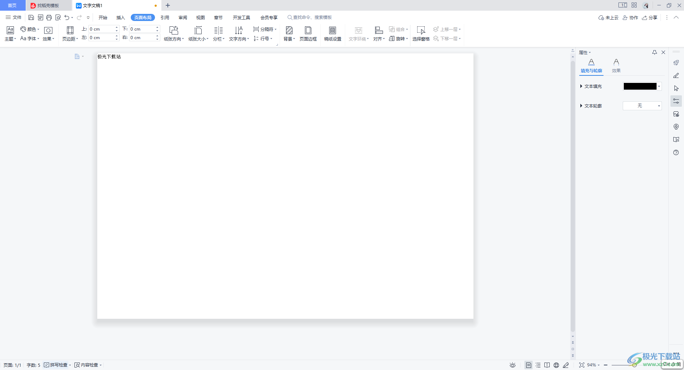This screenshot has width=684, height=370.
Task: Open Align (对齐) tool
Action: click(x=379, y=34)
